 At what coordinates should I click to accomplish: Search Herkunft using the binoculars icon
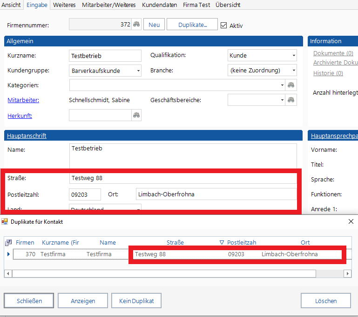coord(136,115)
